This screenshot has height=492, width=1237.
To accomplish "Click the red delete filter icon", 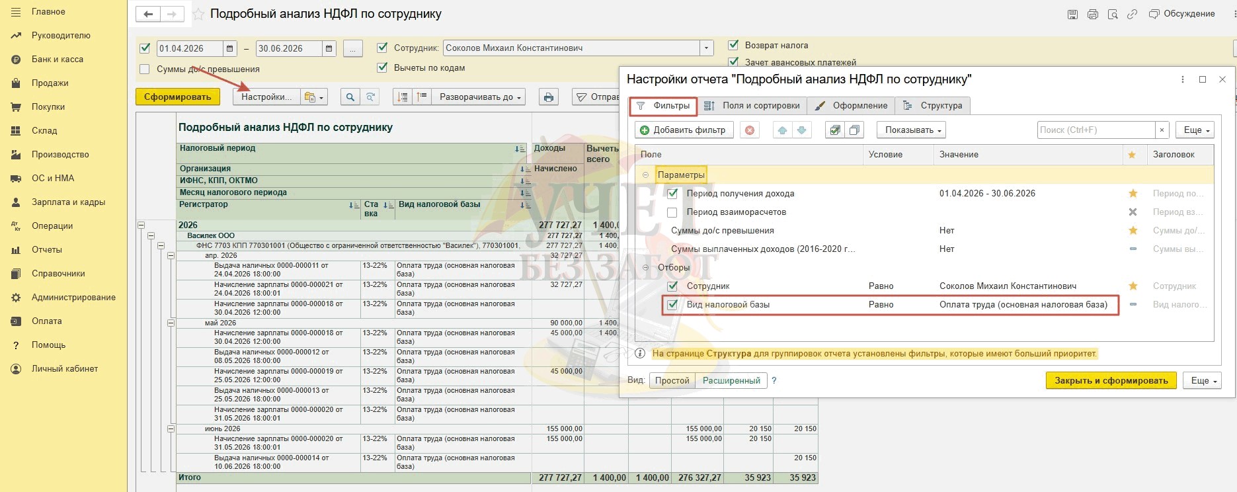I will pos(749,130).
